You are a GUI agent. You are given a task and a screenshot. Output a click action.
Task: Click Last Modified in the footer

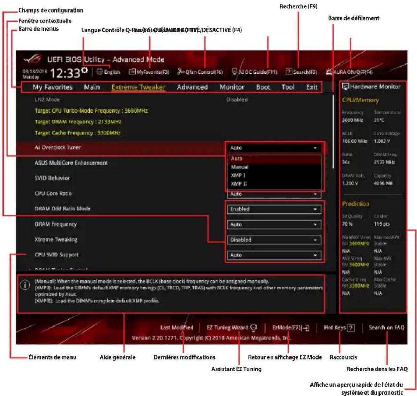pos(177,328)
